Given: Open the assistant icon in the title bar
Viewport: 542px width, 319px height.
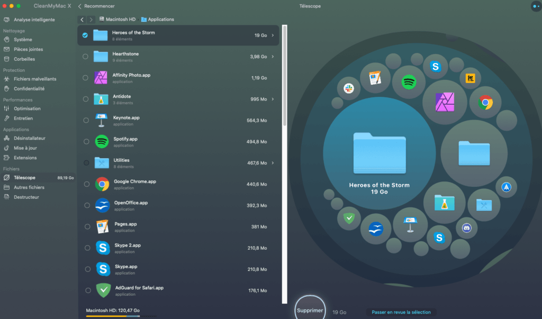Looking at the screenshot, I should tap(536, 6).
